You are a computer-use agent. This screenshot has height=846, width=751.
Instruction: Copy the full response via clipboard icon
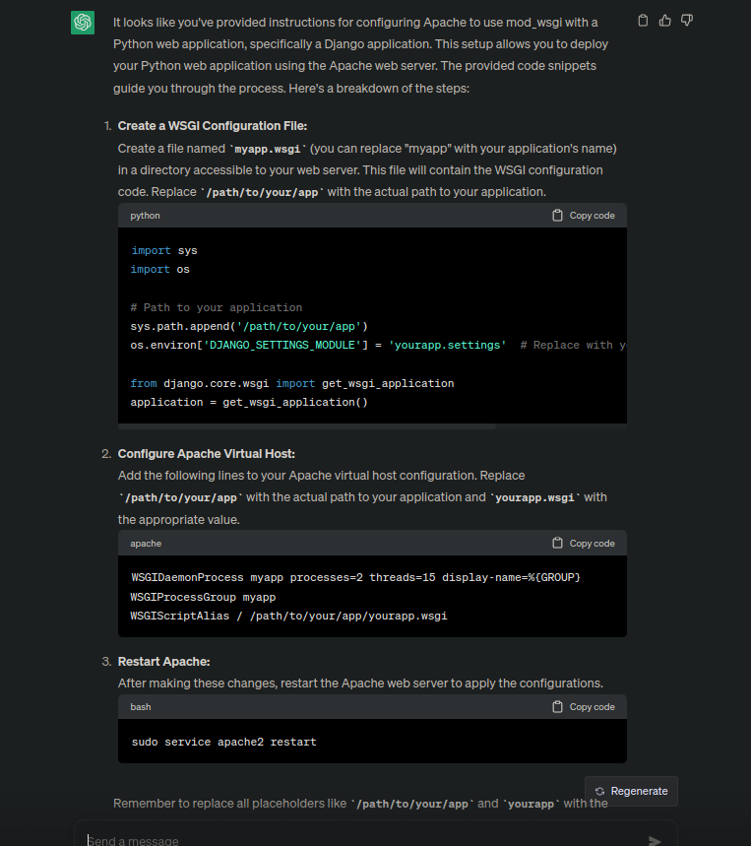(x=643, y=20)
